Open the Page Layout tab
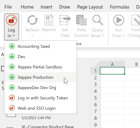140x128 pixels. (x=90, y=7)
